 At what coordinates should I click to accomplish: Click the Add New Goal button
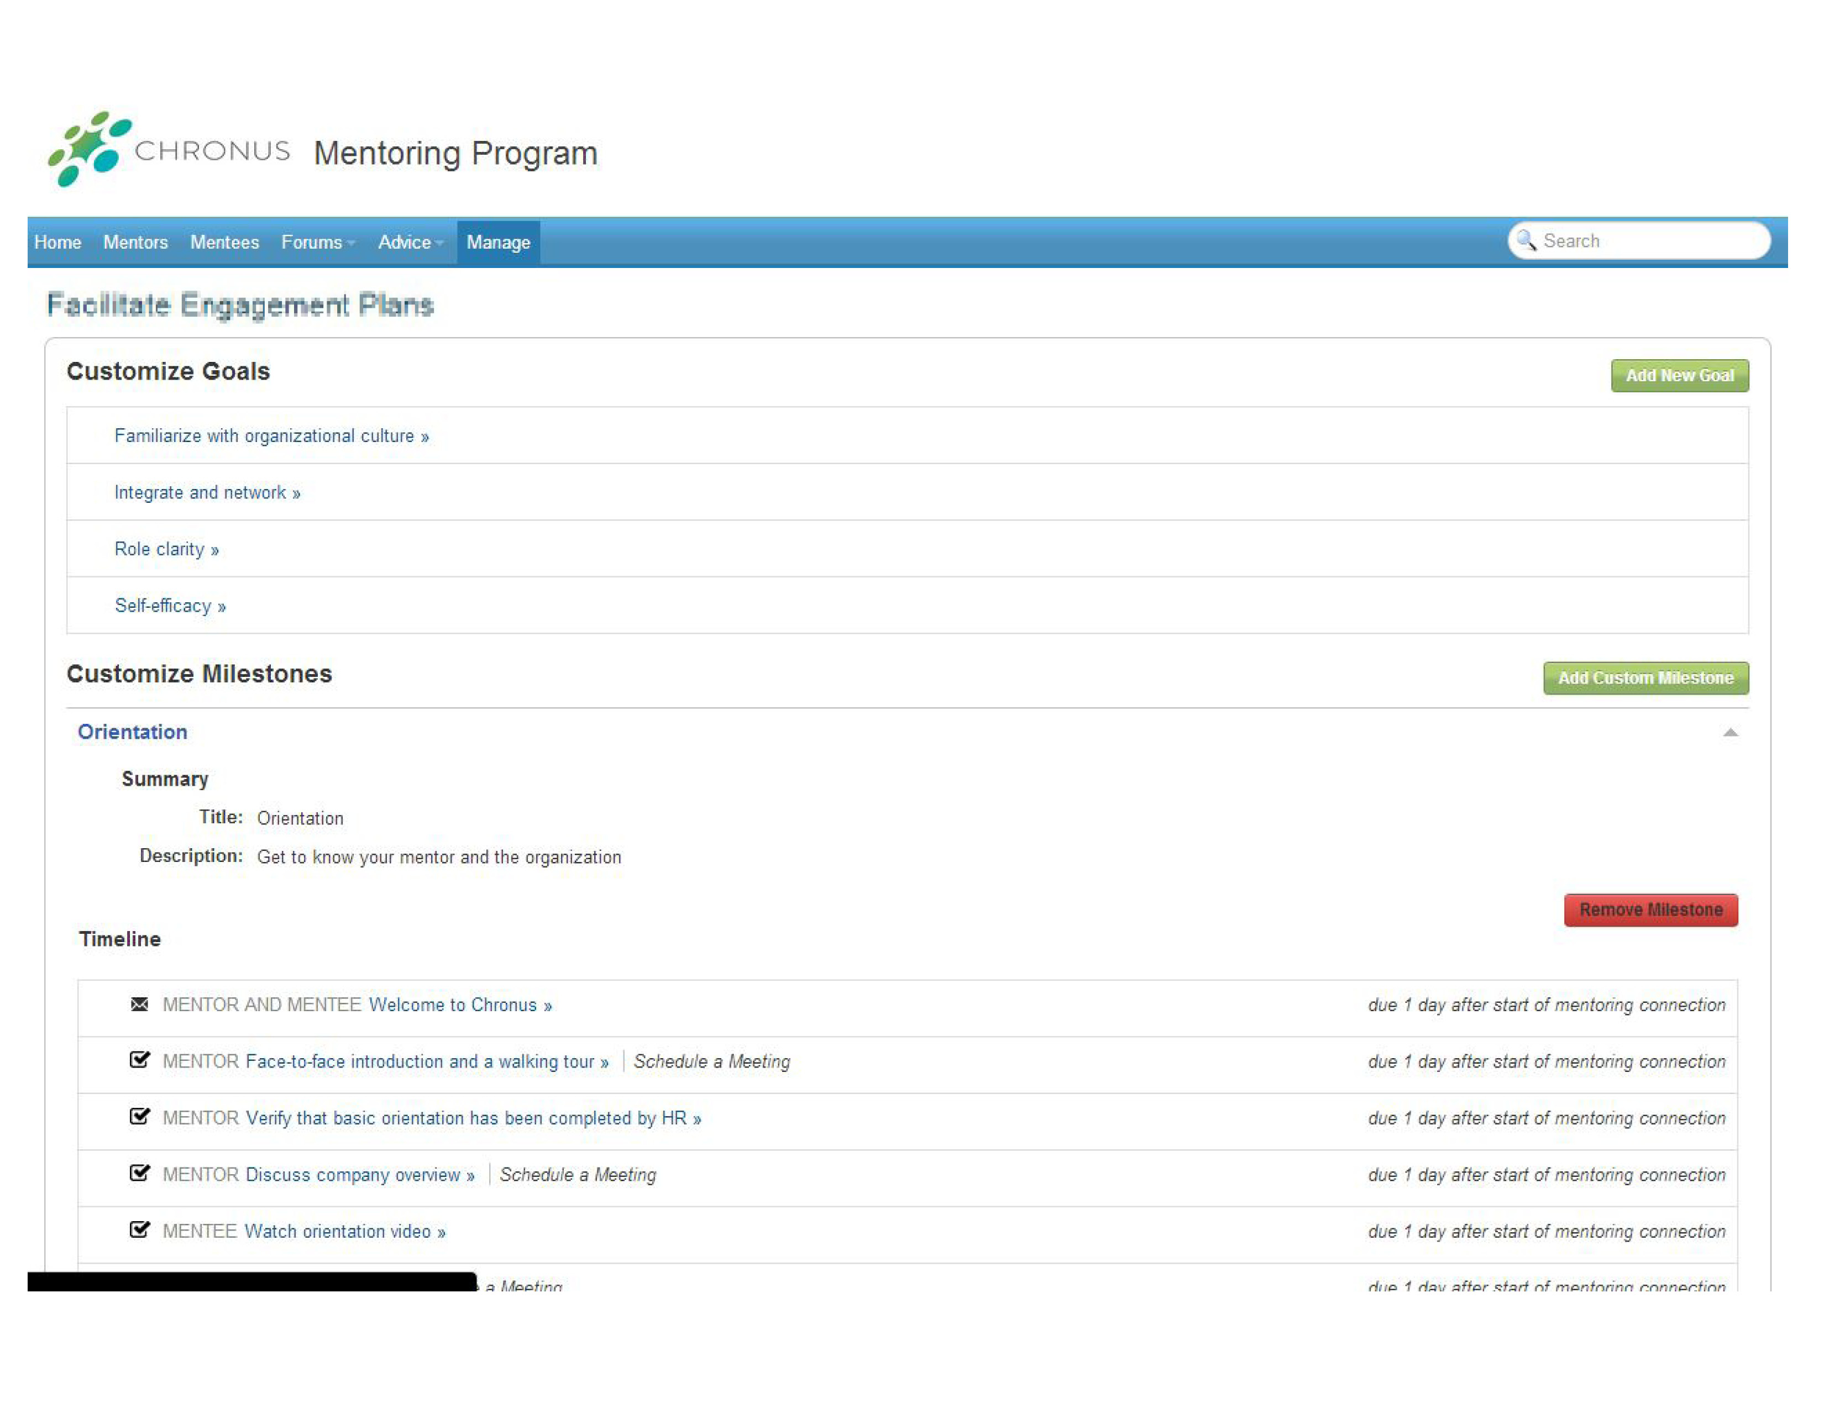pos(1678,376)
